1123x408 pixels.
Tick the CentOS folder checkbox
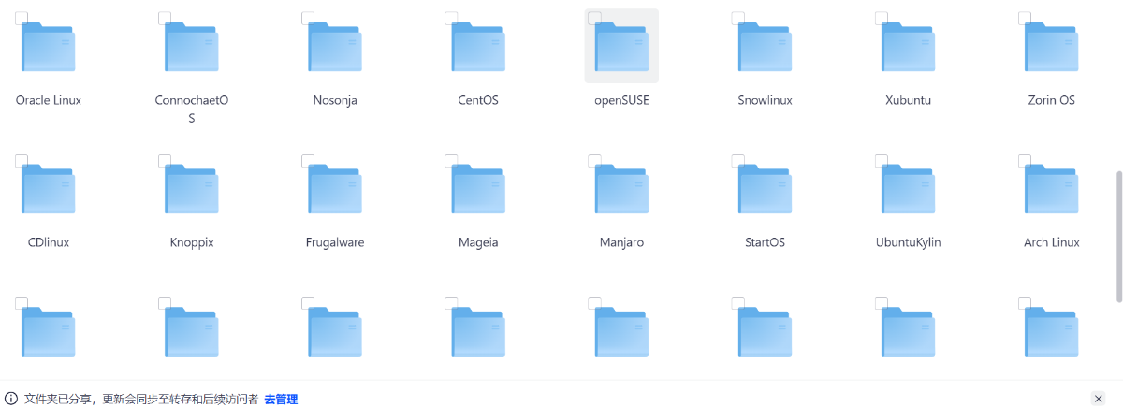click(451, 18)
